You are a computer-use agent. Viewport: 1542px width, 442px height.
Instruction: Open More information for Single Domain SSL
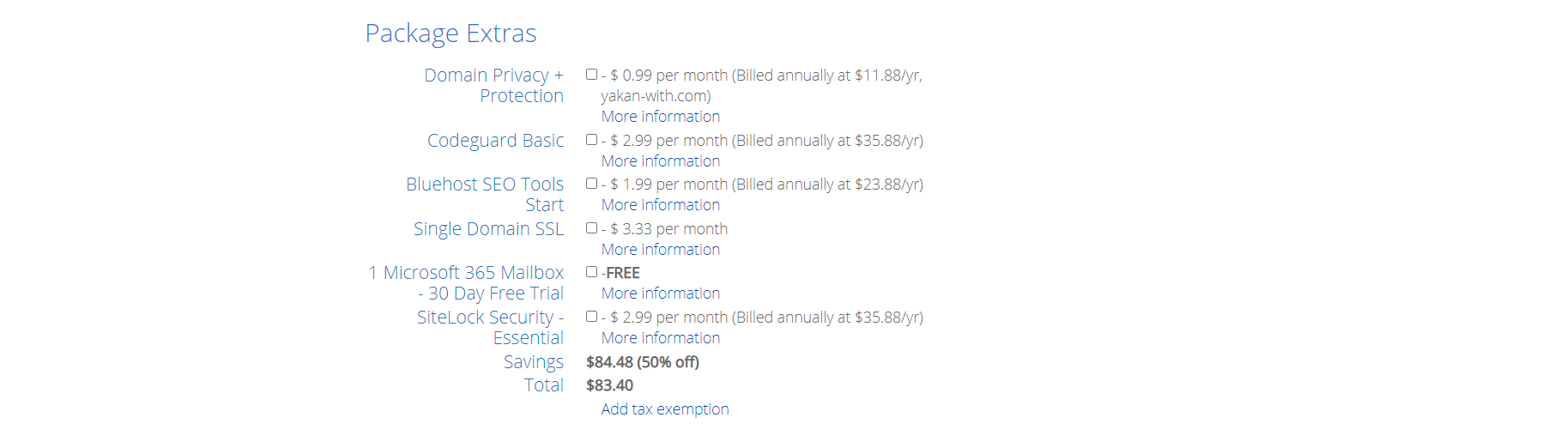click(660, 250)
